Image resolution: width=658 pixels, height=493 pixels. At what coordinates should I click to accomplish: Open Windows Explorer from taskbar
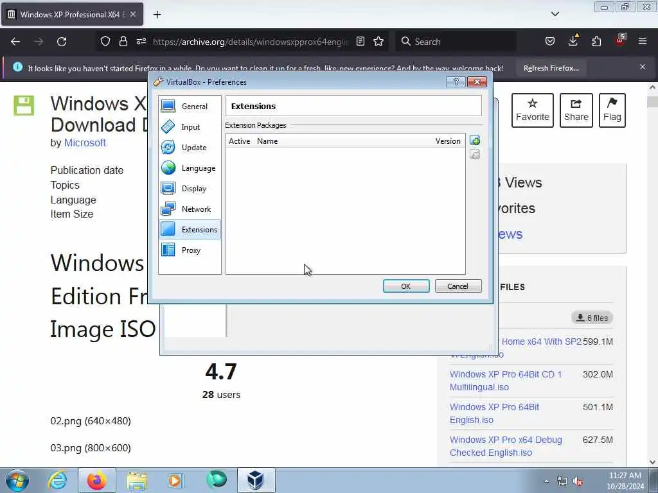(x=137, y=480)
